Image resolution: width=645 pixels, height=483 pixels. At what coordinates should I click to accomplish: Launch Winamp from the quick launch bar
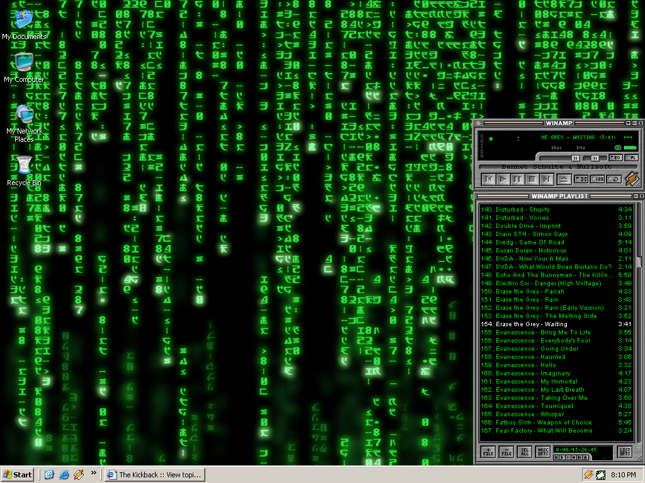(x=79, y=475)
